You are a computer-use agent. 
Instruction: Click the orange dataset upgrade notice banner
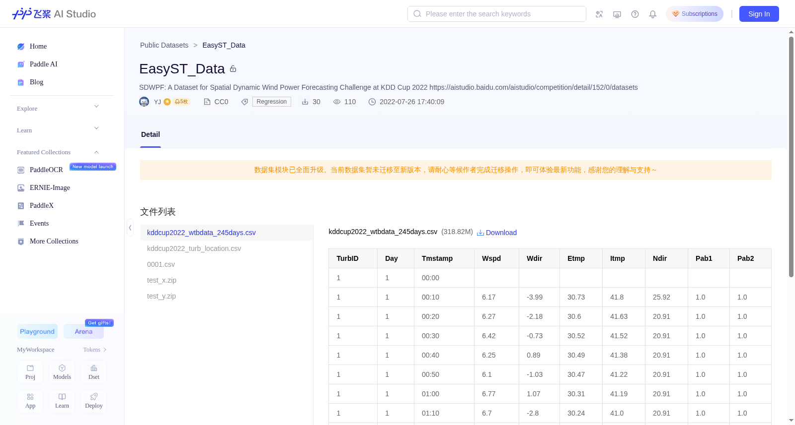pos(456,170)
